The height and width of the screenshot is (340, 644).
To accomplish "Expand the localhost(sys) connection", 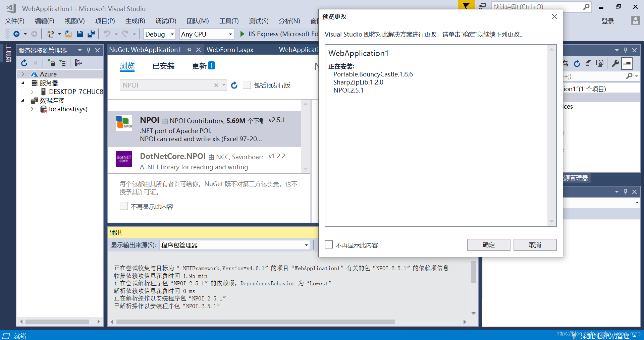I will (32, 109).
